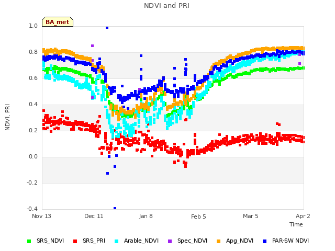Image resolution: width=335 pixels, height=251 pixels.
Task: Click the cyan Arable_NDVI legend swatch
Action: pos(116,242)
